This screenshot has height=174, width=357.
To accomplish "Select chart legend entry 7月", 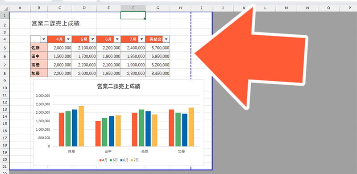I will (x=135, y=160).
